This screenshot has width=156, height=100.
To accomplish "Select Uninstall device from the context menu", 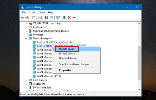I will pos(76,58).
